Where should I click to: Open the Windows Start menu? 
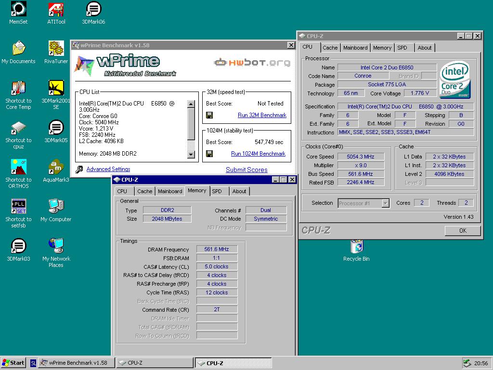[x=13, y=363]
